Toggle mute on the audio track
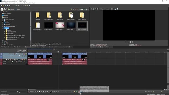The image size is (169, 95). tap(22, 60)
